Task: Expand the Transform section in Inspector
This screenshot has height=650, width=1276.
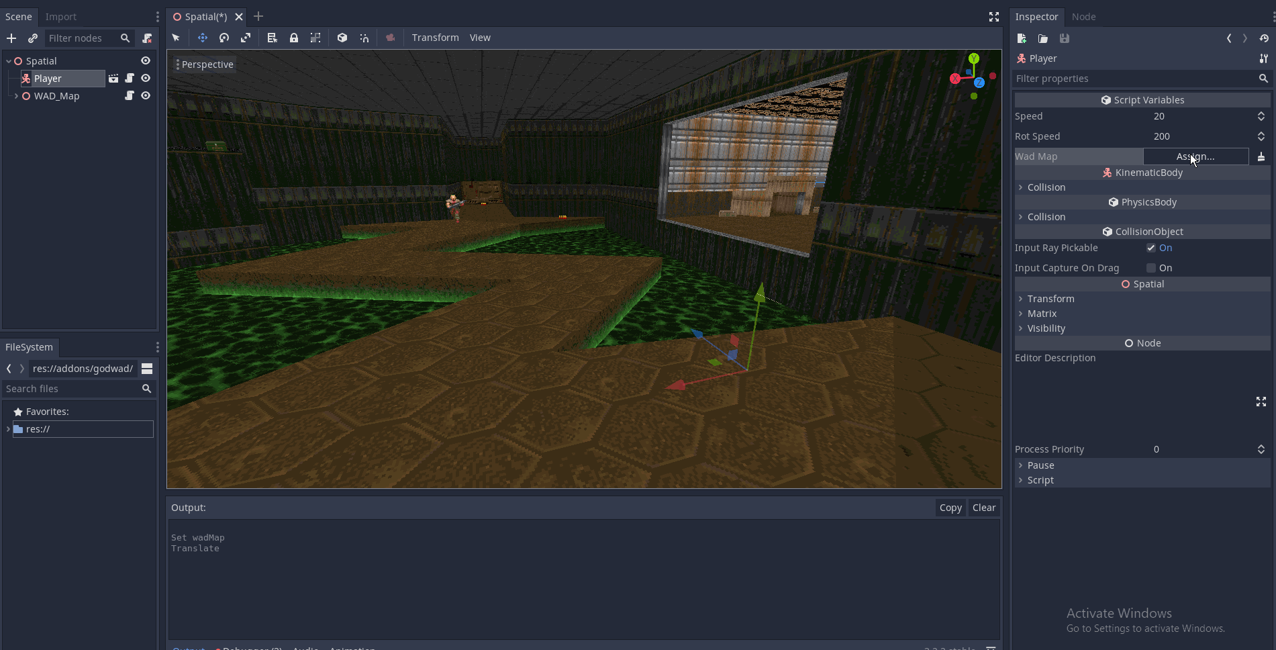Action: (x=1050, y=299)
